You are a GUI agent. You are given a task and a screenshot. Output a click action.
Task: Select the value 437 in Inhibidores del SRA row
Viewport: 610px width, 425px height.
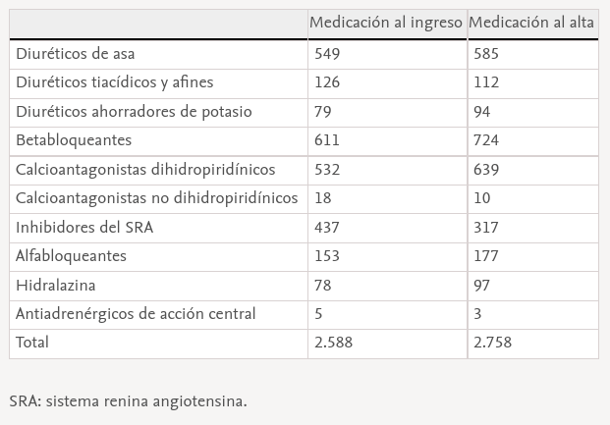[x=327, y=228]
